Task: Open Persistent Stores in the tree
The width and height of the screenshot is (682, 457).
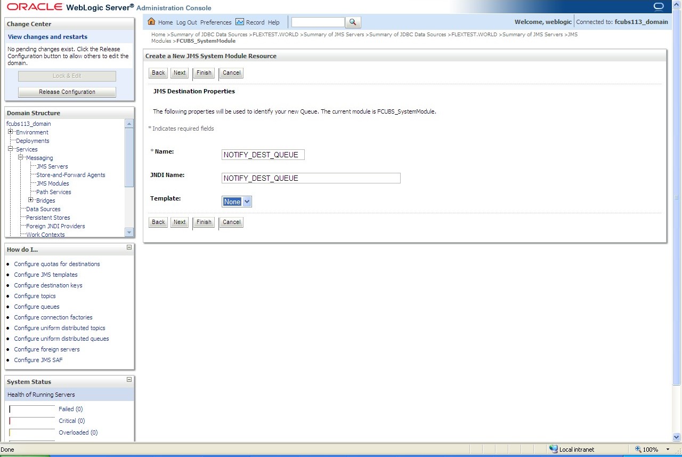Action: click(x=48, y=218)
